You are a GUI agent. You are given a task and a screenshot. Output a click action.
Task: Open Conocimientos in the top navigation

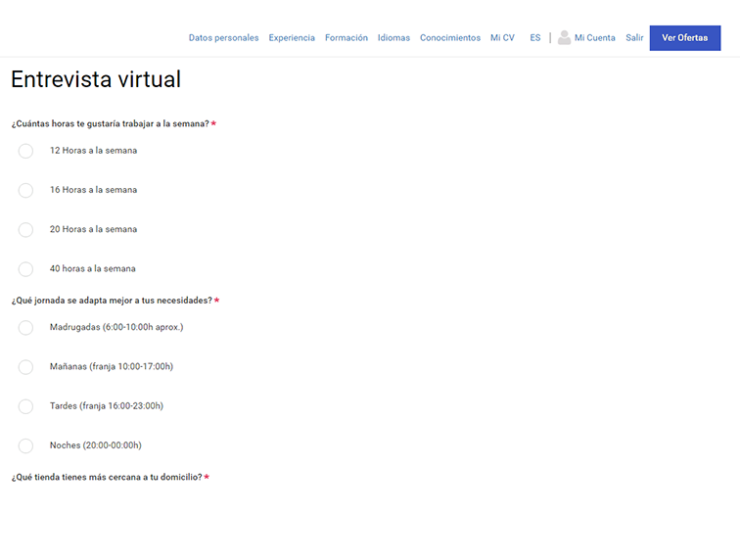pyautogui.click(x=450, y=38)
